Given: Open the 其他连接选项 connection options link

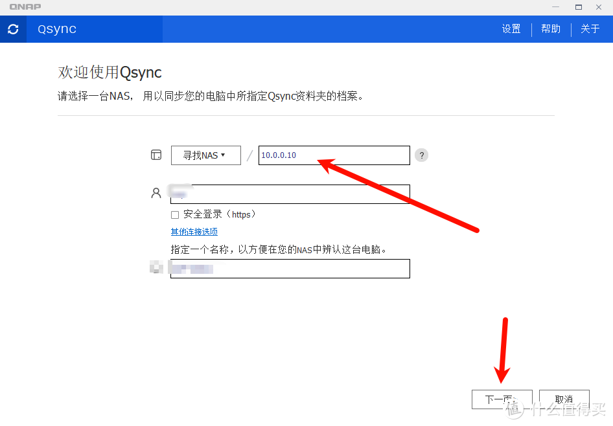Looking at the screenshot, I should (x=194, y=231).
